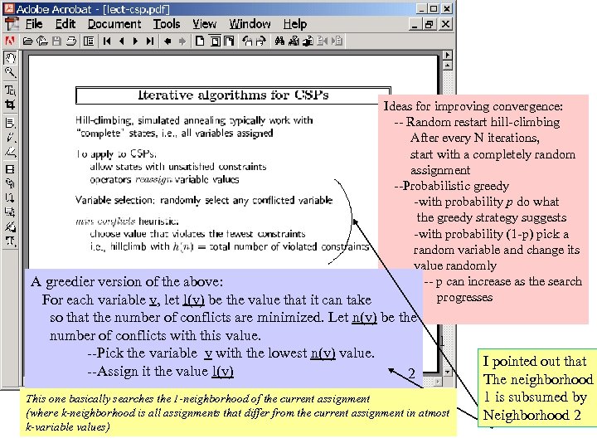This screenshot has height=448, width=597.
Task: Click the 'To apply to CSPs:' line
Action: click(116, 154)
